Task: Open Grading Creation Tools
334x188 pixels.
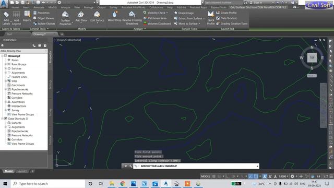Action: [232, 23]
